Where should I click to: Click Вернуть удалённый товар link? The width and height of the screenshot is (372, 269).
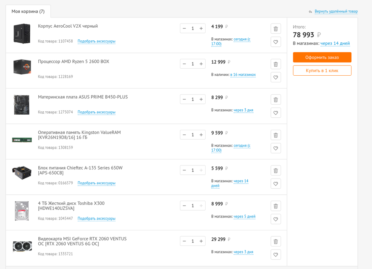(x=336, y=11)
